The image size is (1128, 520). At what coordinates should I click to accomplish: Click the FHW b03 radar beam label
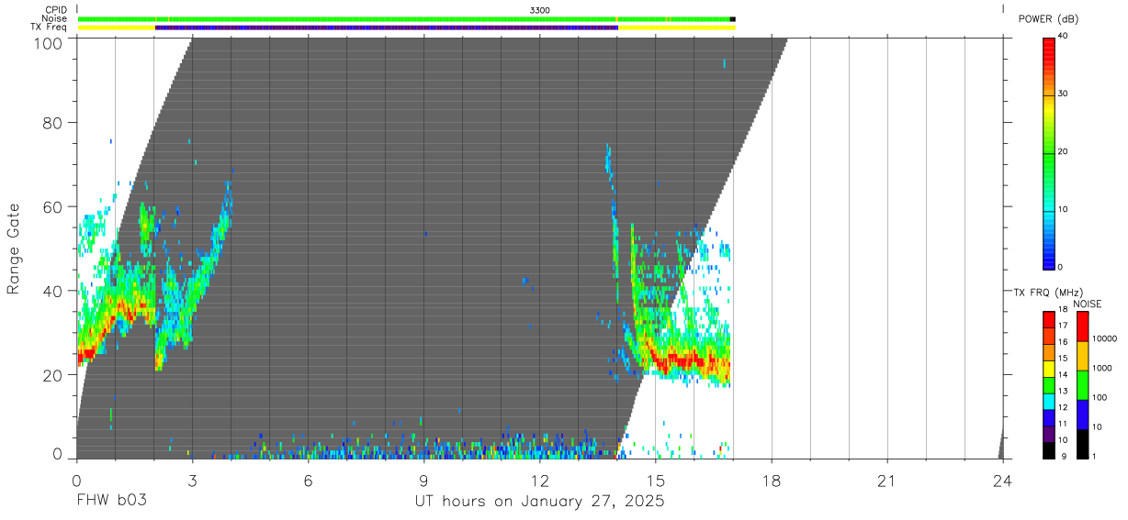(110, 502)
